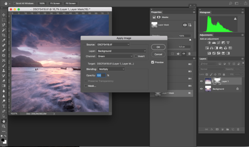Open Channel dropdown showing Green
The width and height of the screenshot is (249, 147).
pyautogui.click(x=115, y=56)
